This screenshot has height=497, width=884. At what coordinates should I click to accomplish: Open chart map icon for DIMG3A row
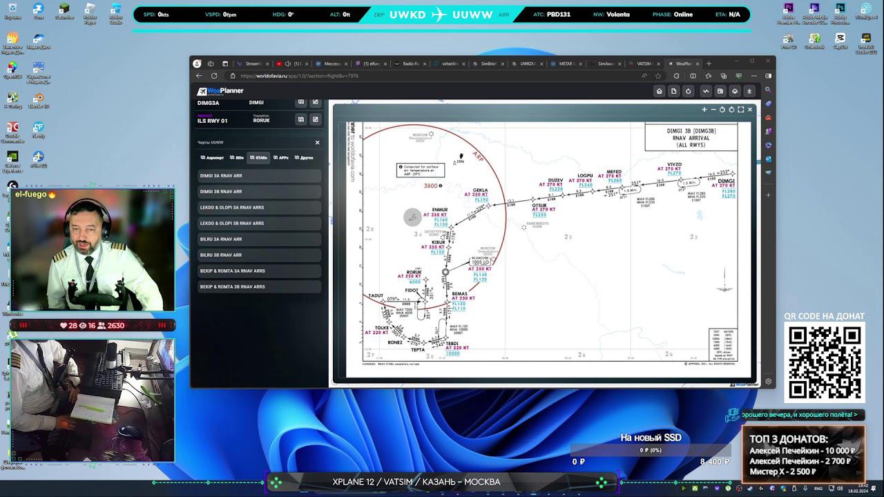301,102
